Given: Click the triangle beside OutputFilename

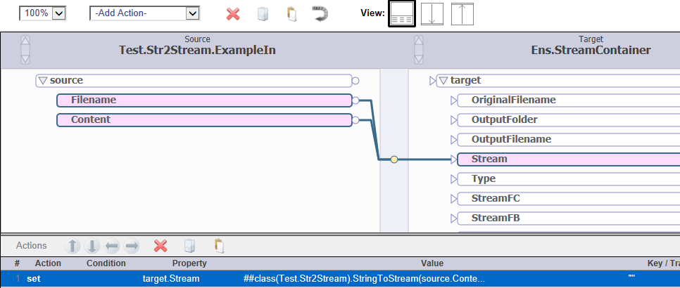Looking at the screenshot, I should coord(453,140).
